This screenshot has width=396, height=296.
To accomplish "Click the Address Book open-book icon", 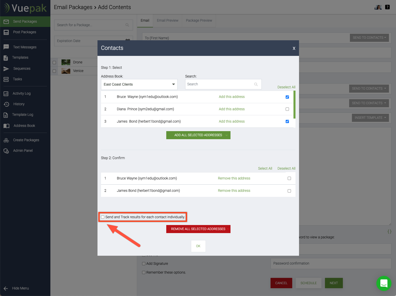I will click(7, 126).
